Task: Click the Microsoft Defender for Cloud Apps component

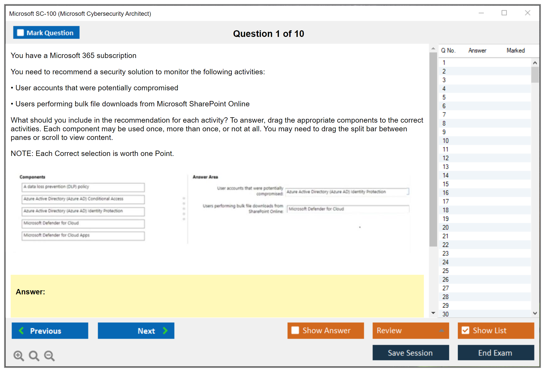Action: pos(83,235)
